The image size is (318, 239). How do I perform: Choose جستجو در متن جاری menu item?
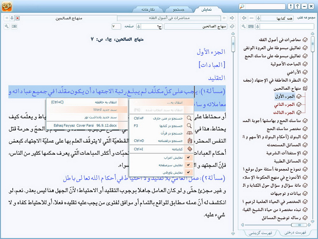(x=162, y=118)
